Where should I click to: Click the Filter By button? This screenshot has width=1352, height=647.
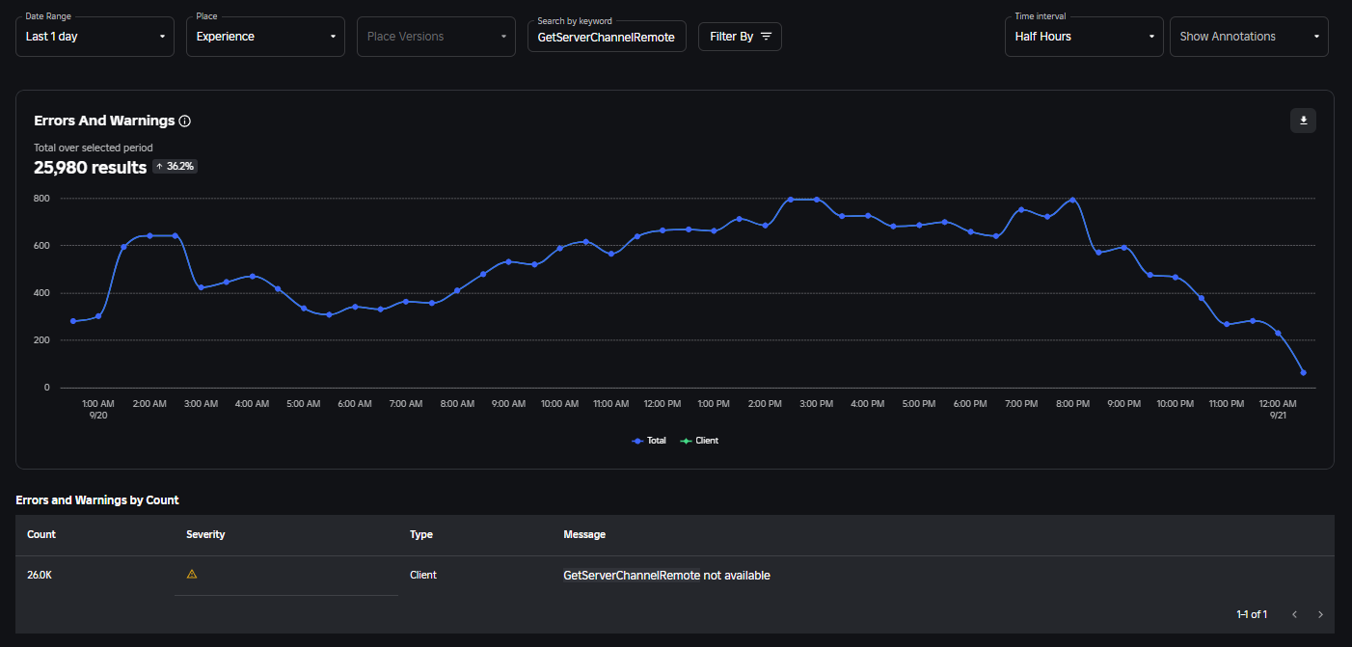point(740,37)
